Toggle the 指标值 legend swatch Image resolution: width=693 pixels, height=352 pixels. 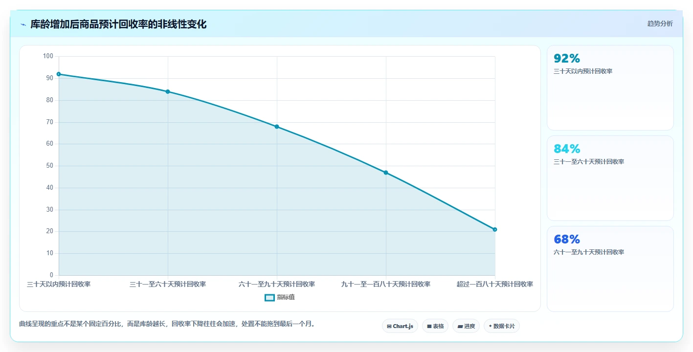[269, 297]
